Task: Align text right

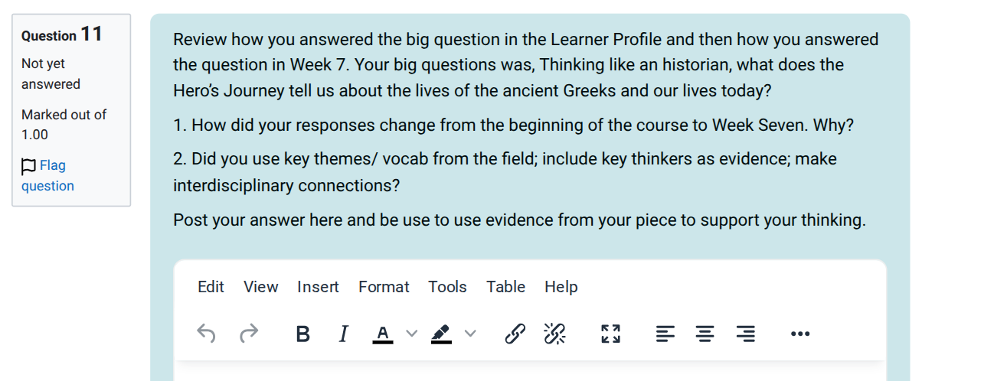Action: click(745, 334)
